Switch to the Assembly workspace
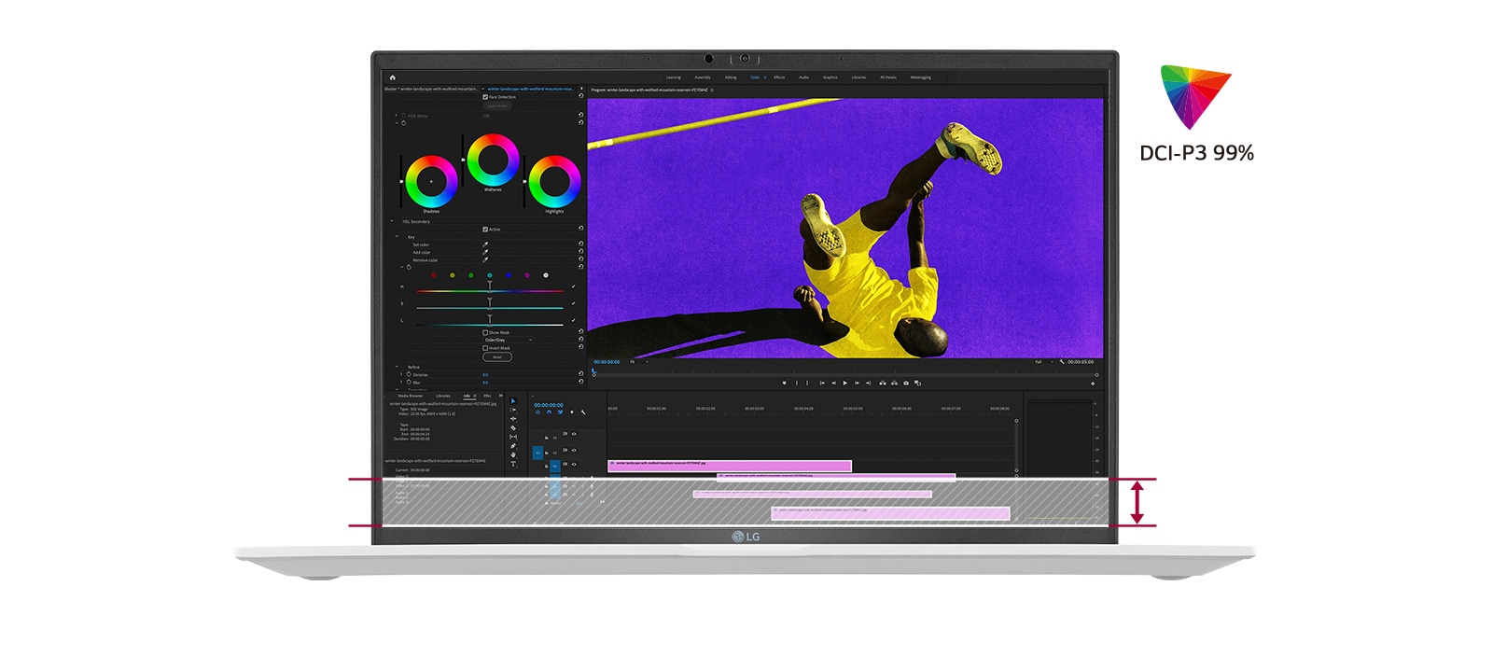This screenshot has width=1493, height=670. [703, 77]
